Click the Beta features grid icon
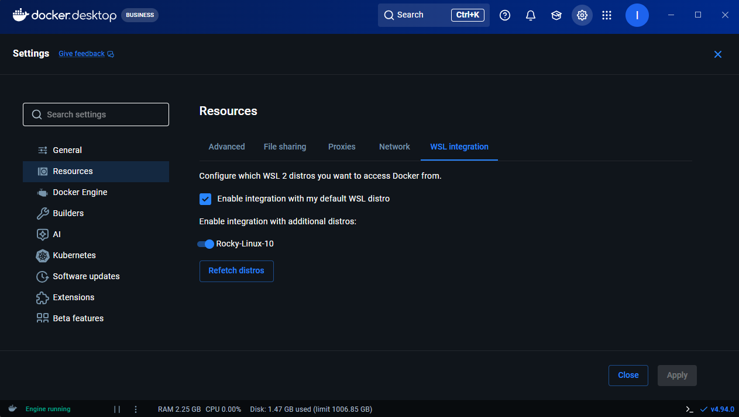The image size is (739, 417). pyautogui.click(x=43, y=318)
